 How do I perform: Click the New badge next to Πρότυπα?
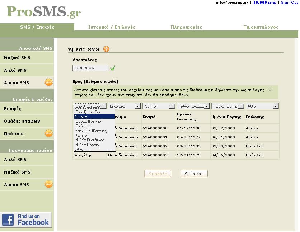coord(48,133)
